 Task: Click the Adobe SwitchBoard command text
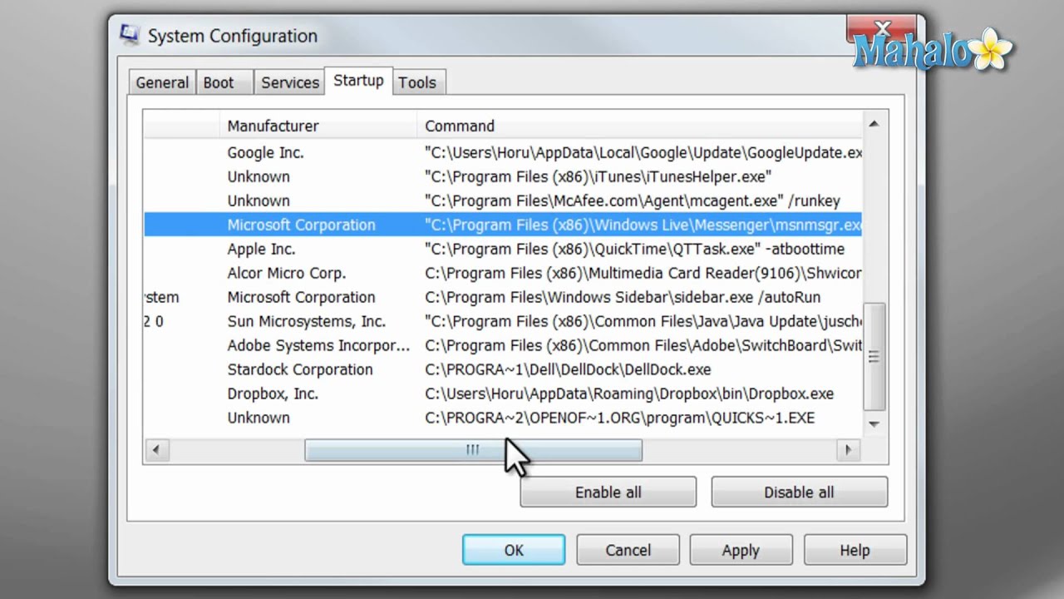(643, 345)
